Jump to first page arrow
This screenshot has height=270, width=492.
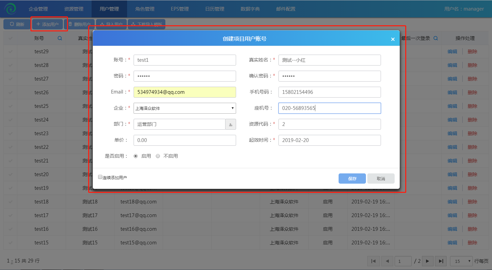[x=373, y=261]
